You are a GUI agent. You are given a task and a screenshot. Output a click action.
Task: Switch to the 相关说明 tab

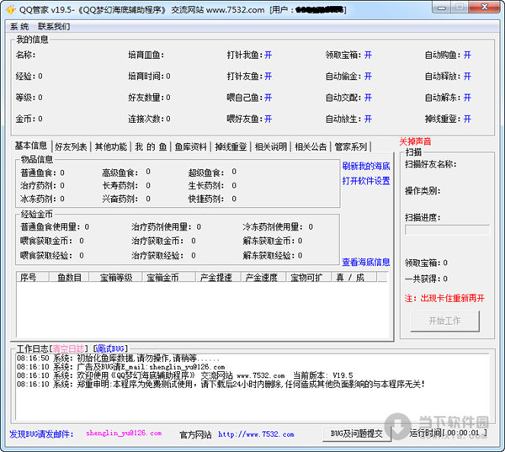[x=271, y=147]
